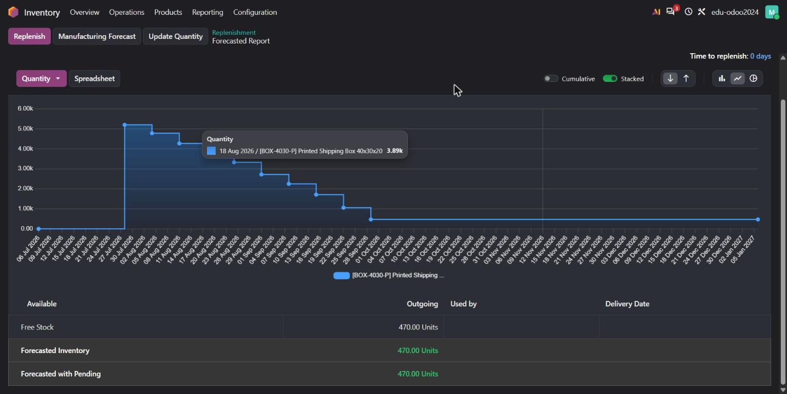
Task: Open the Reporting menu
Action: [208, 12]
